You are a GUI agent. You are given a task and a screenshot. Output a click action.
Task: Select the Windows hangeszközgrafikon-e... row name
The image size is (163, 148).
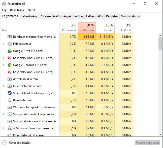[35, 107]
